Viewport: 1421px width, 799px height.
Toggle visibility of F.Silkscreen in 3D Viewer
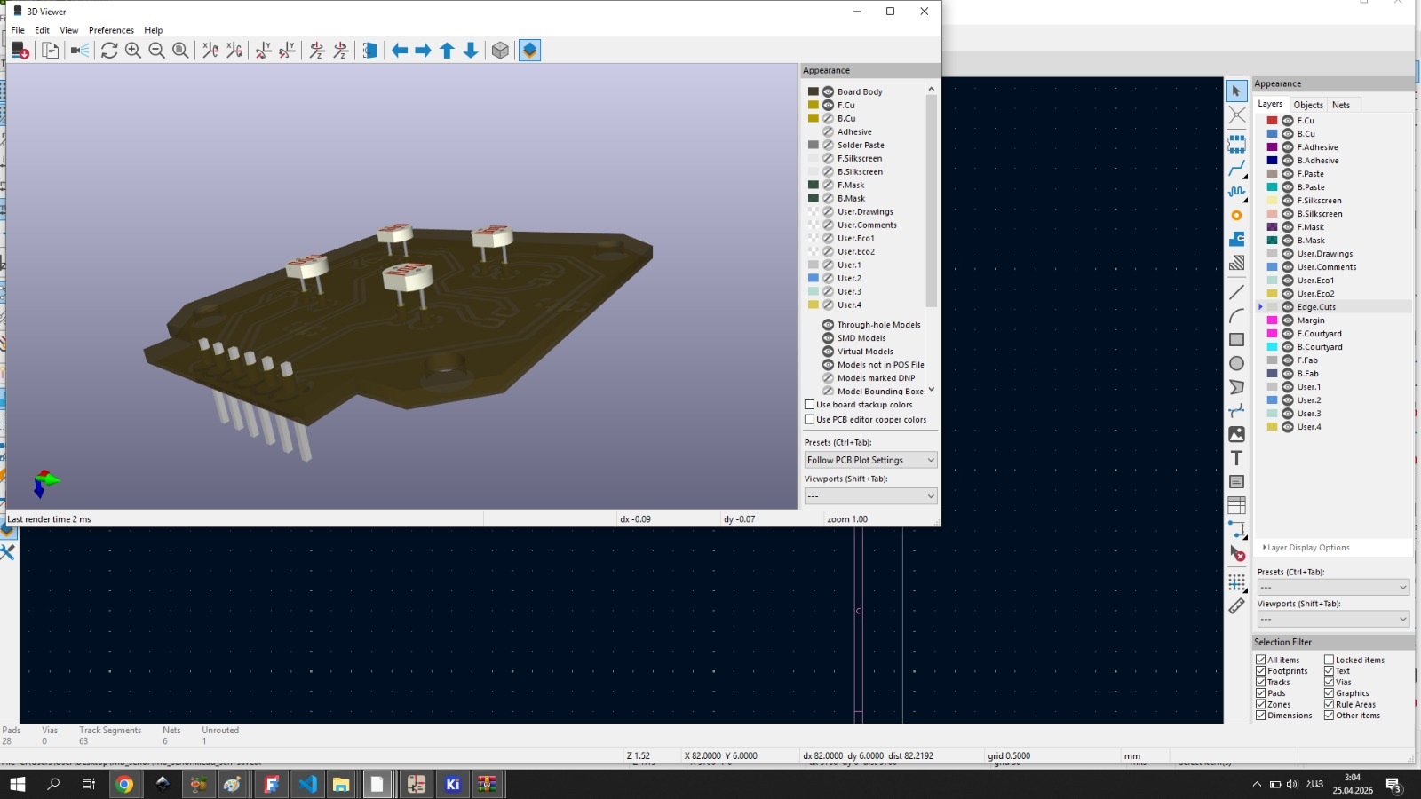coord(828,158)
